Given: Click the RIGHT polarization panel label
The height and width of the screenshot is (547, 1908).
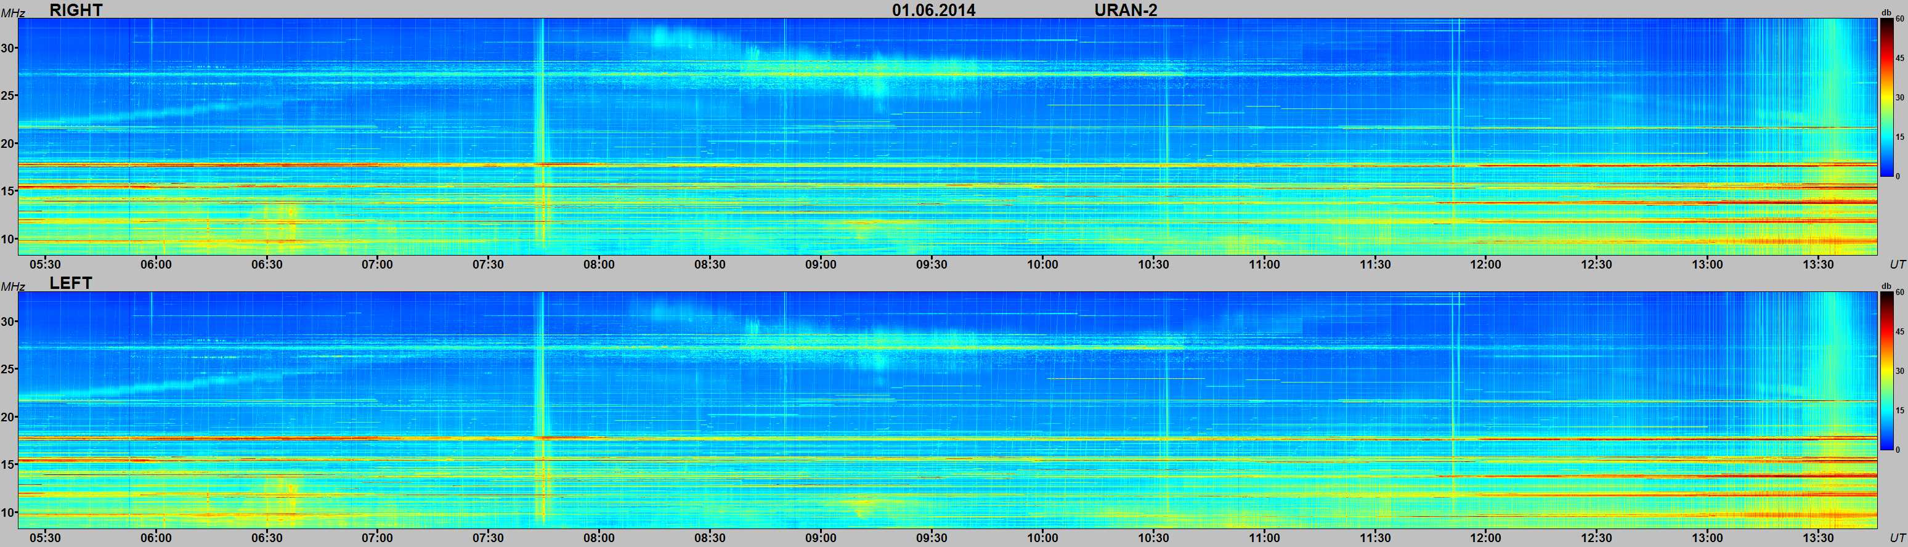Looking at the screenshot, I should [76, 10].
